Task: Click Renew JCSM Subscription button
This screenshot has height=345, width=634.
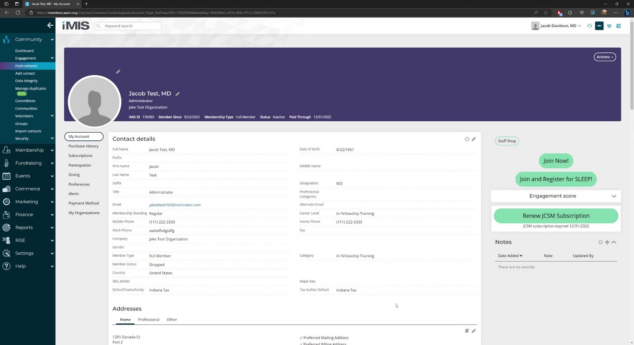Action: pyautogui.click(x=556, y=216)
